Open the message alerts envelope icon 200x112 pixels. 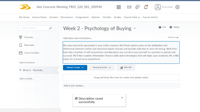tap(129, 7)
